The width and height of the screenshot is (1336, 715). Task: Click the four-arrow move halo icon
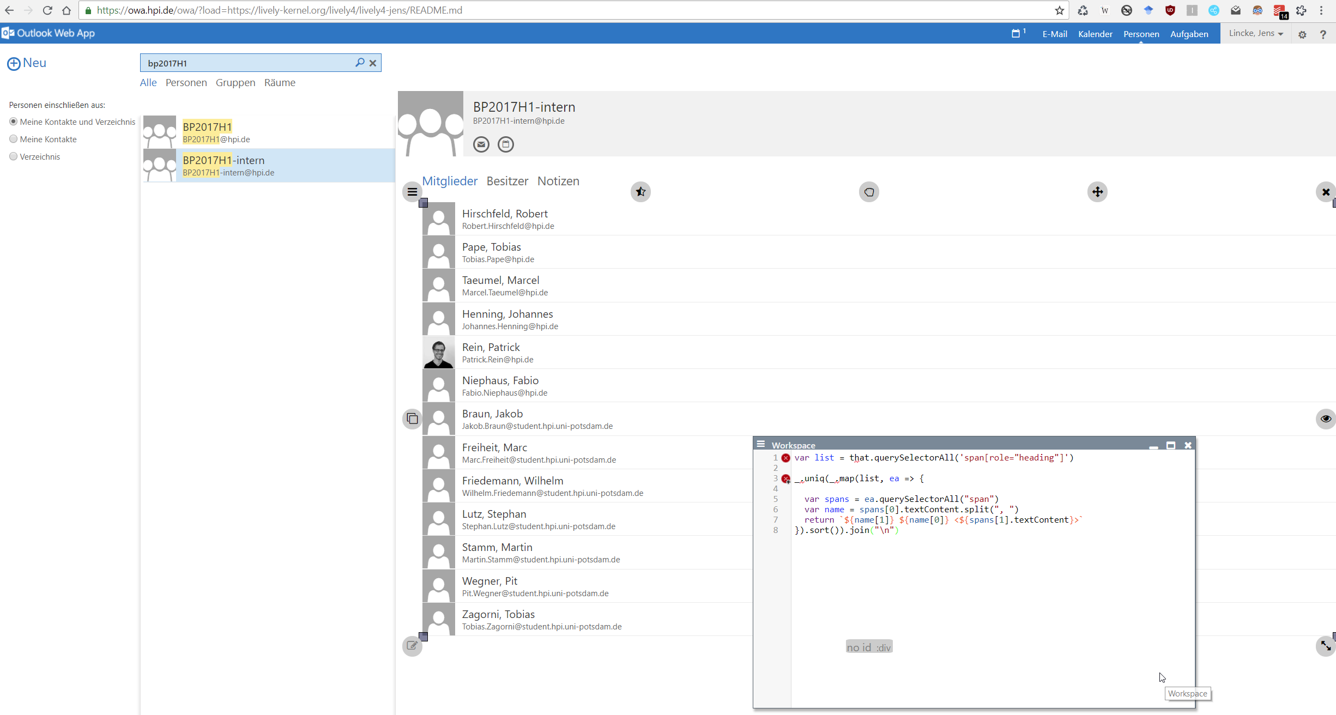click(x=1097, y=192)
